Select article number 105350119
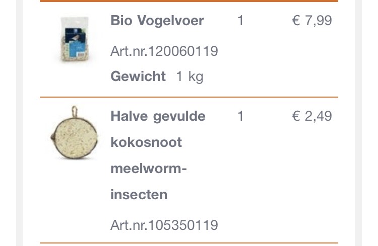The width and height of the screenshot is (378, 246). click(x=164, y=225)
